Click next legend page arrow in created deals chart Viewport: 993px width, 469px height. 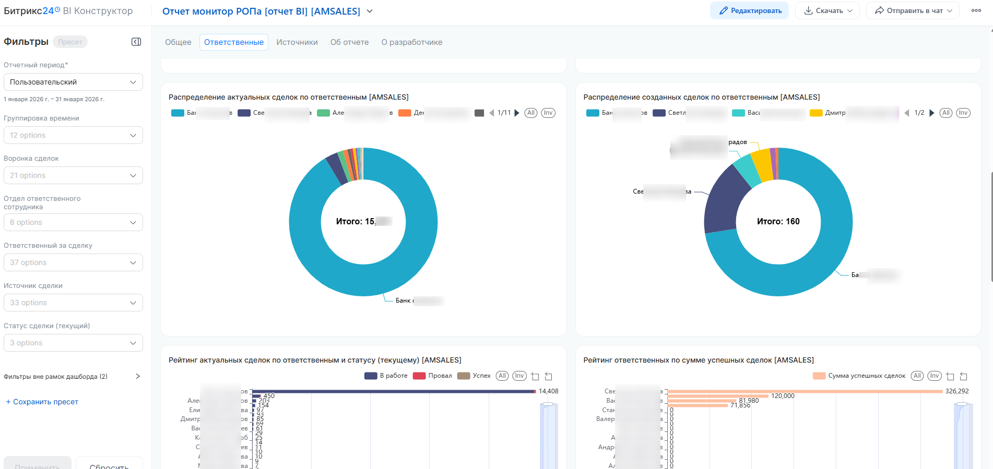tap(932, 113)
